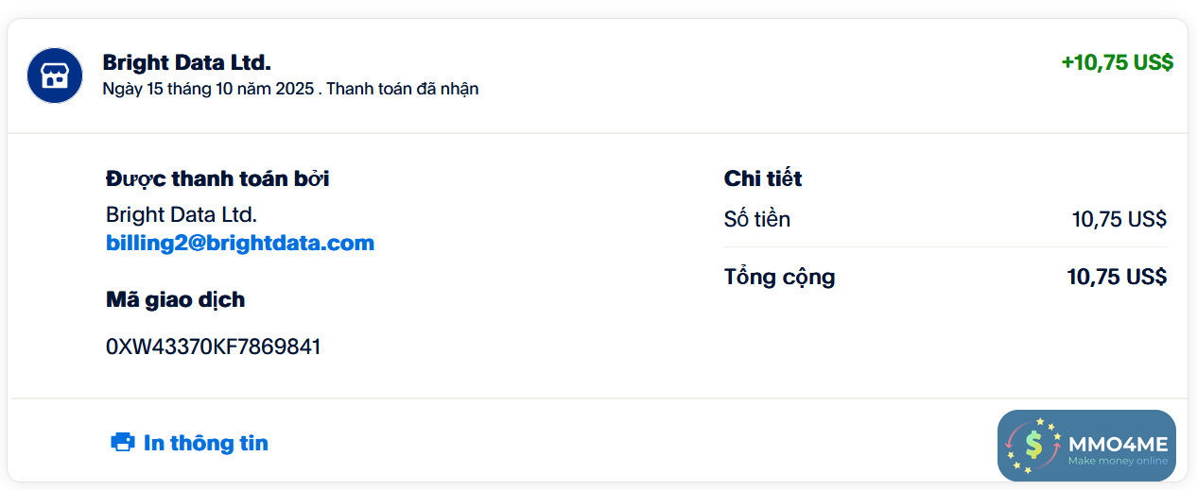Click the bold Bright Data Ltd. header title
Viewport: 1197px width, 490px height.
(186, 62)
